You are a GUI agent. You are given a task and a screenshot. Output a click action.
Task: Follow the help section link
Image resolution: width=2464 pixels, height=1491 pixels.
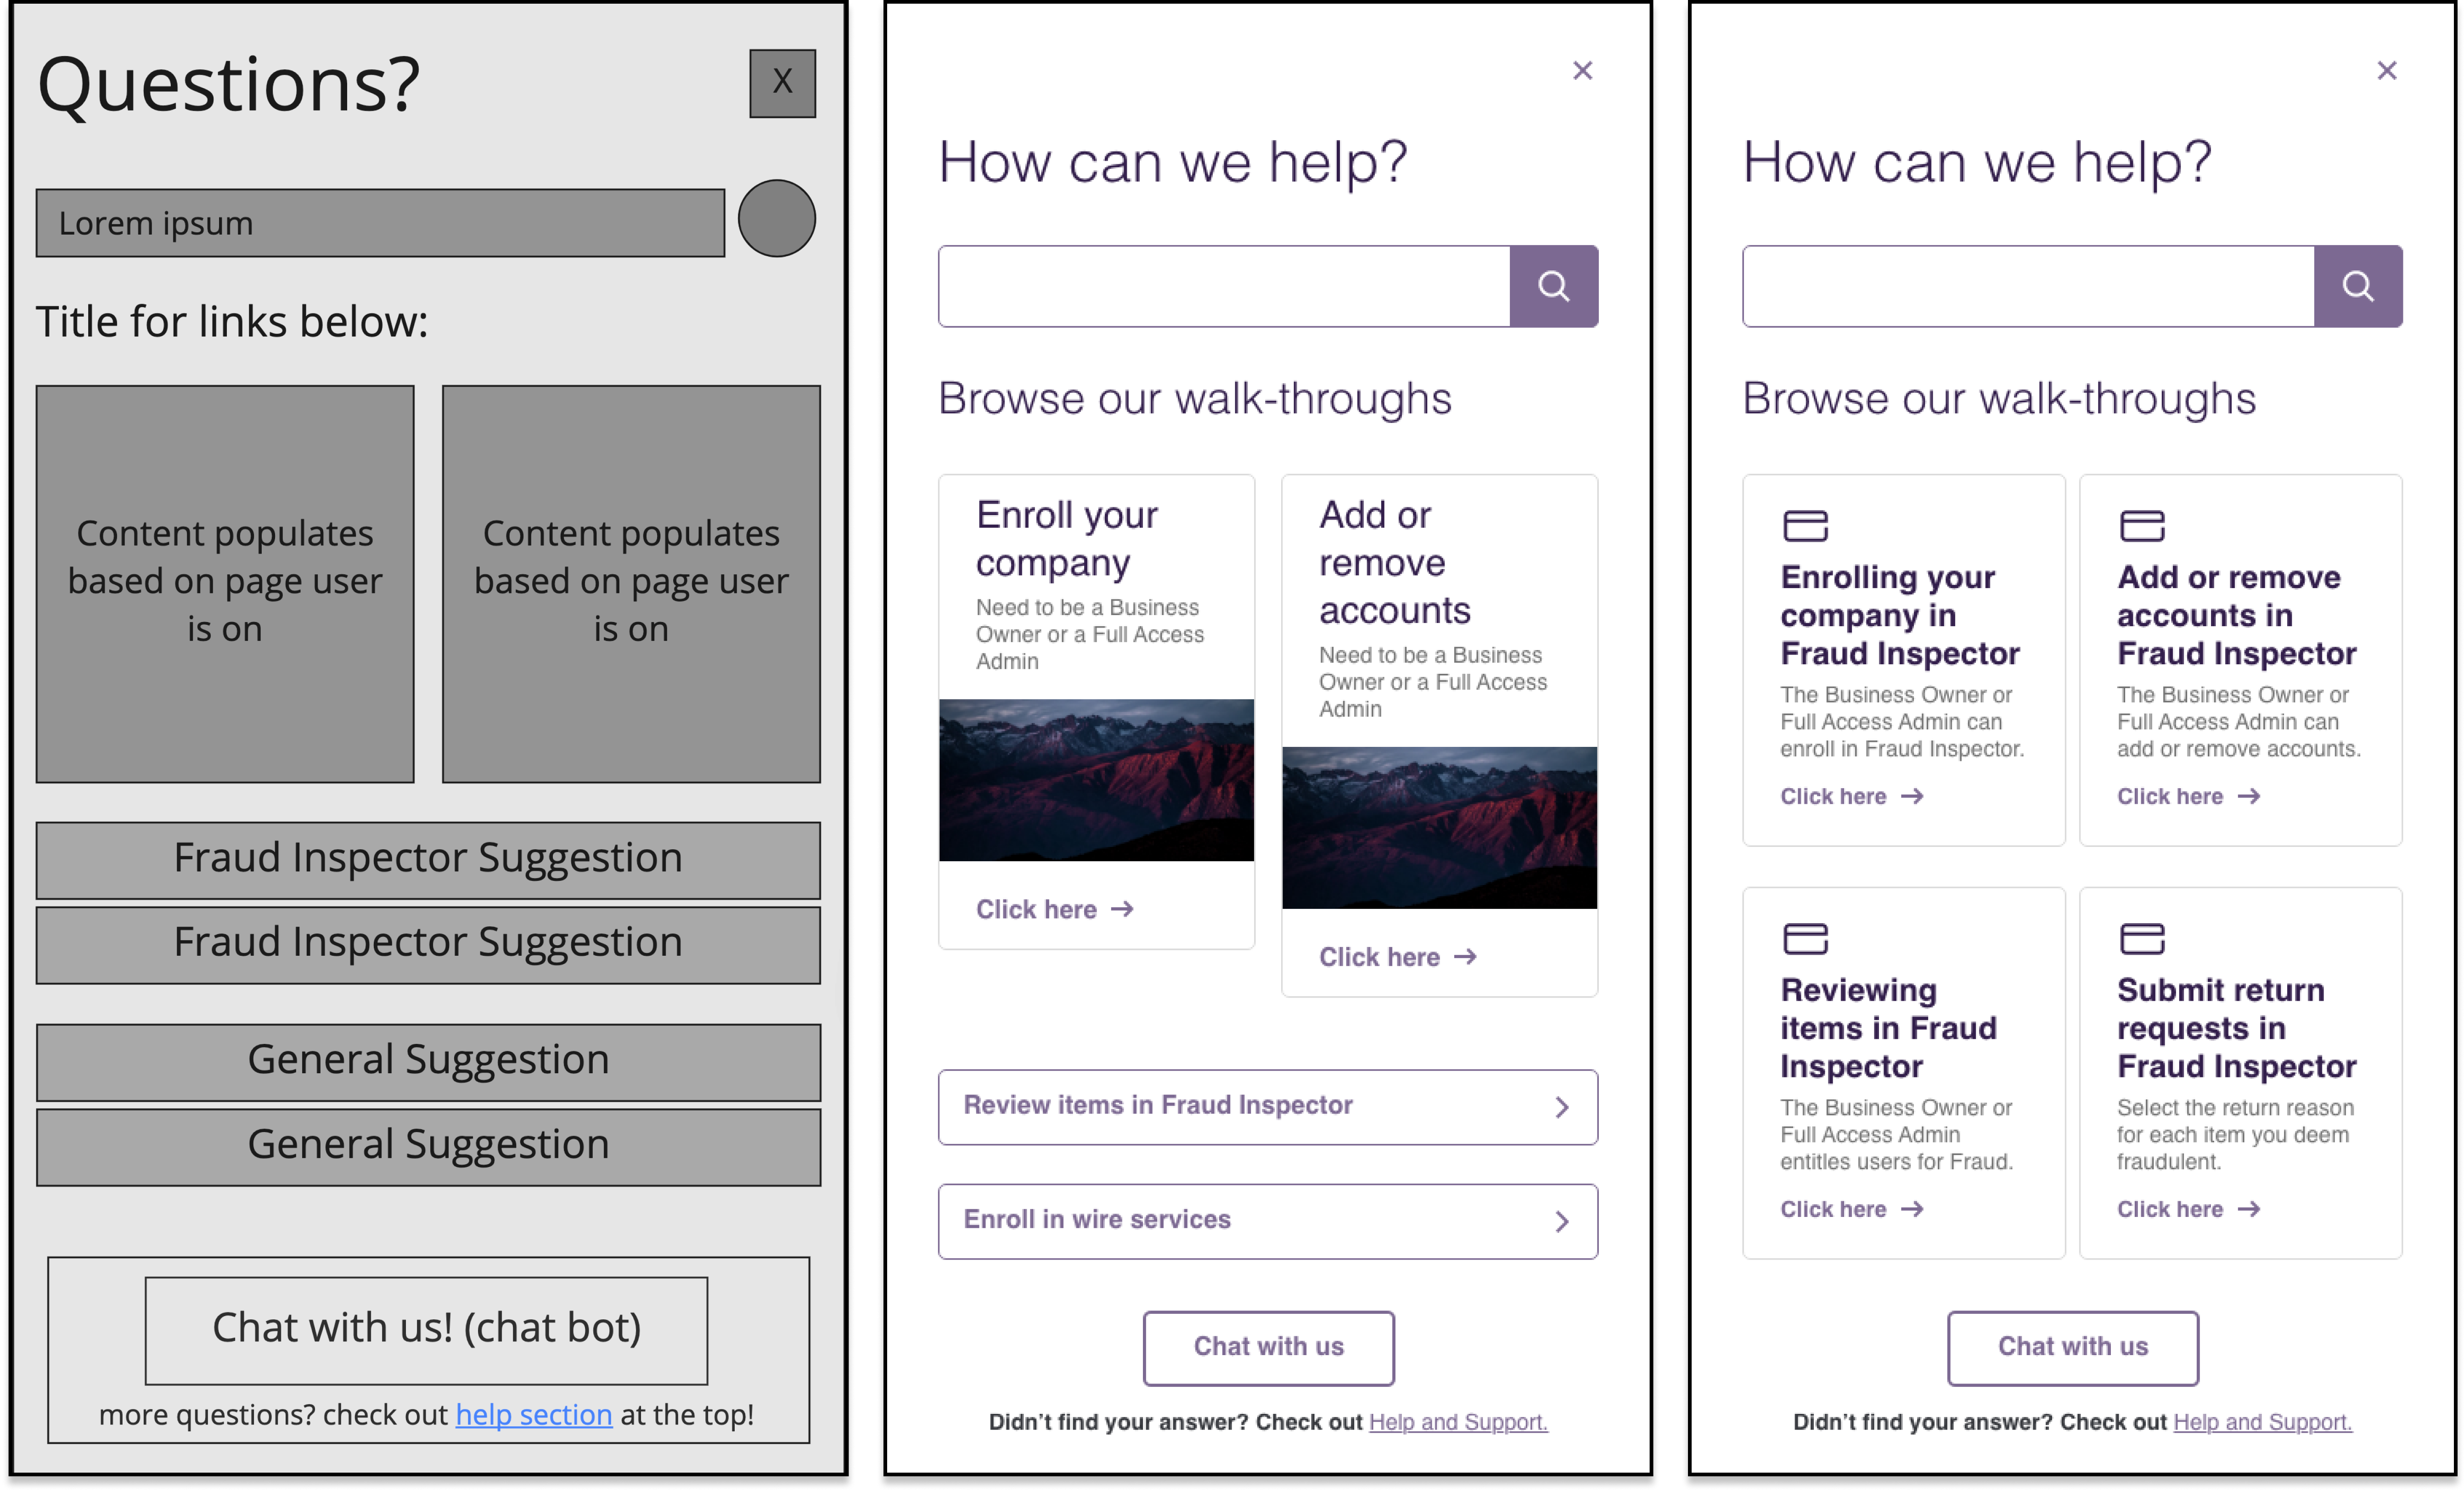point(534,1414)
